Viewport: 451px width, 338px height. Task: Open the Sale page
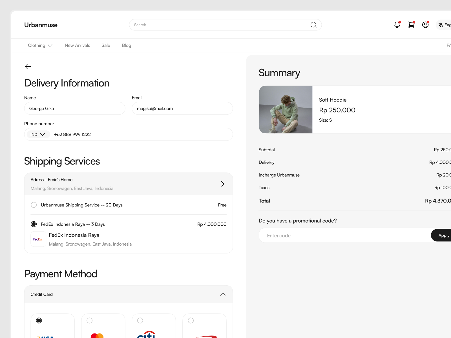click(x=106, y=45)
